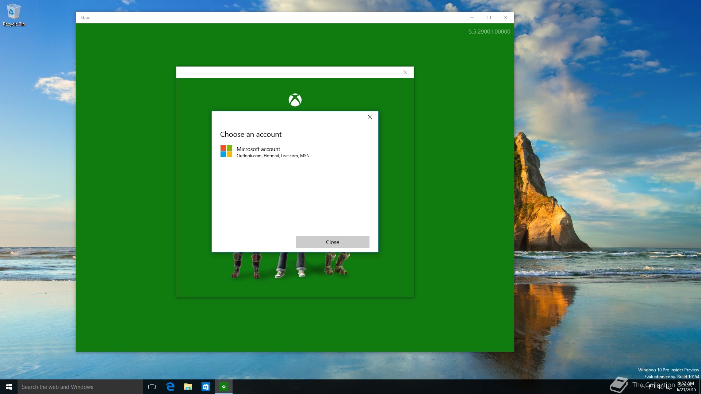This screenshot has height=394, width=701.
Task: Close the Xbox app window
Action: 506,18
